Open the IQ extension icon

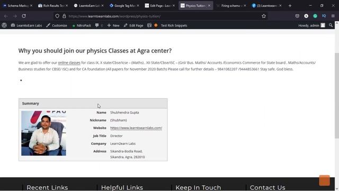(324, 16)
